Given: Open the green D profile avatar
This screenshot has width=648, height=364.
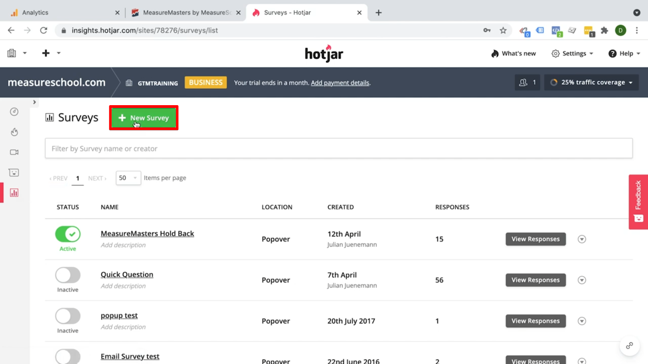Looking at the screenshot, I should tap(620, 30).
